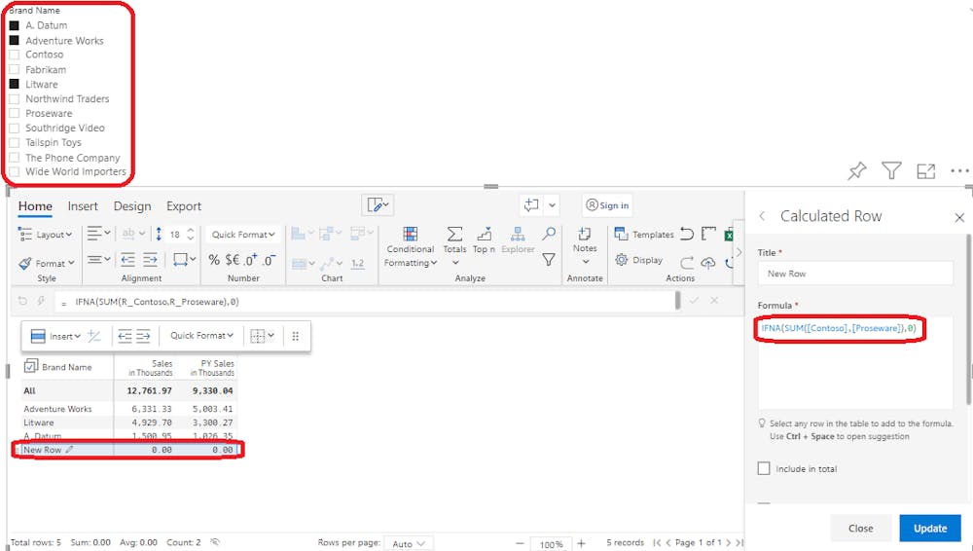Switch to the Export ribbon tab
The height and width of the screenshot is (551, 973).
(x=184, y=206)
